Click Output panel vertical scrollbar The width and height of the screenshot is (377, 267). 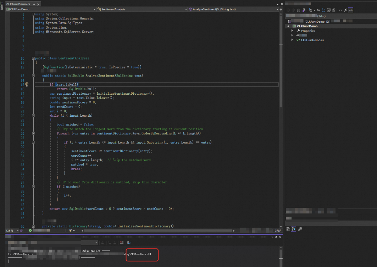tap(281, 257)
